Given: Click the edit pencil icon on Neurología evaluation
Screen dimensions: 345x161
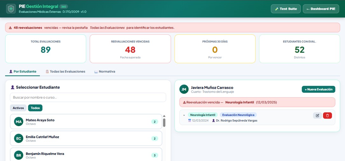Looking at the screenshot, I should tap(317, 116).
